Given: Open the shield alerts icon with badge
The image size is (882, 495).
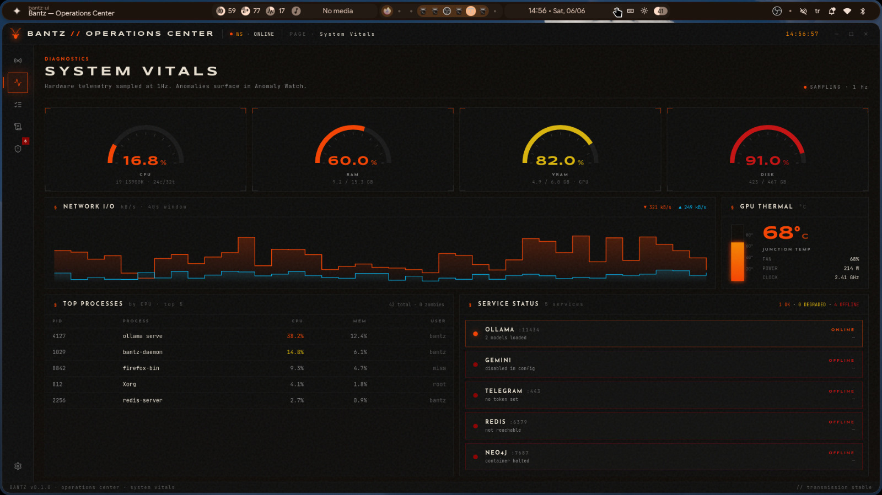Looking at the screenshot, I should pyautogui.click(x=18, y=149).
